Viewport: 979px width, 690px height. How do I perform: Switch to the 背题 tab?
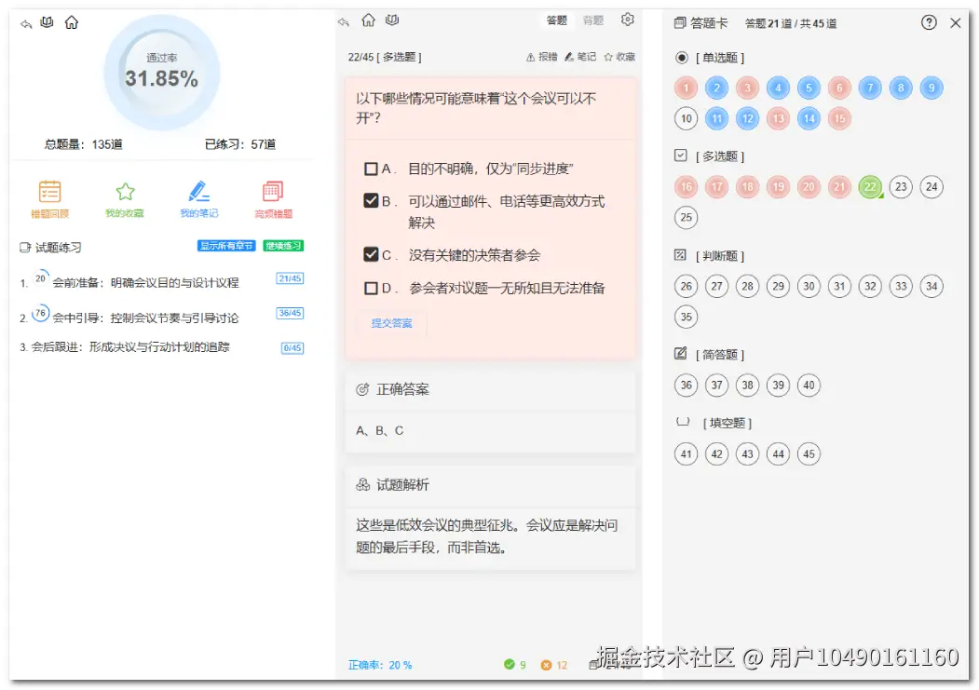(592, 19)
